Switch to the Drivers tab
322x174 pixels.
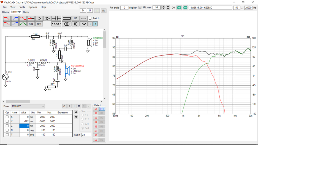5,12
